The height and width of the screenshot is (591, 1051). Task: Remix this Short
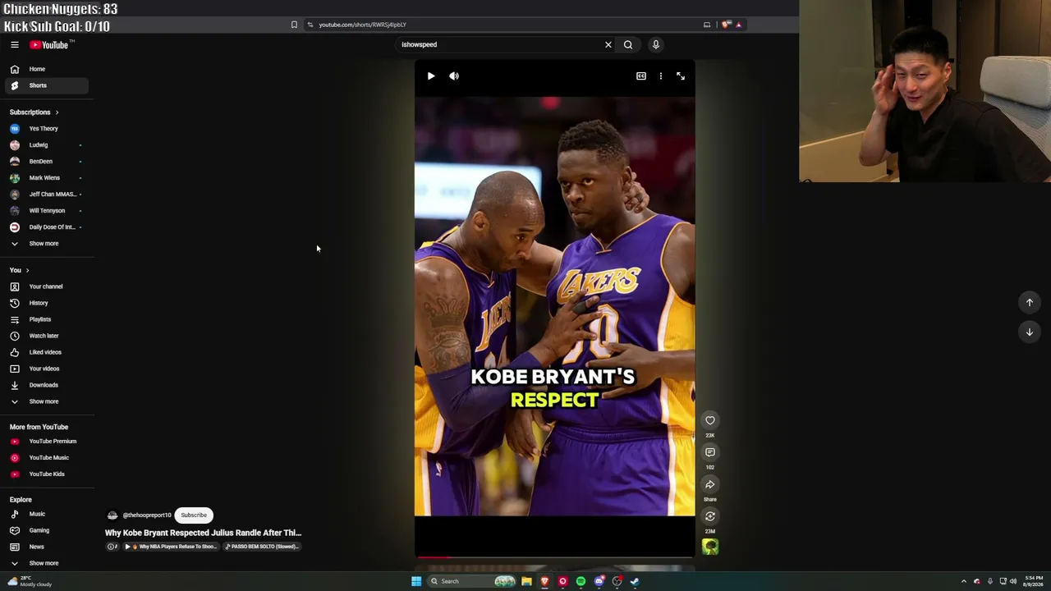click(710, 516)
